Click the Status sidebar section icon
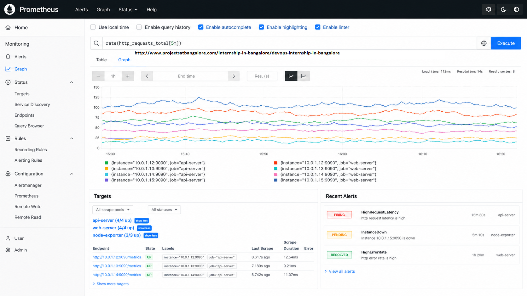The width and height of the screenshot is (527, 296). click(x=8, y=82)
